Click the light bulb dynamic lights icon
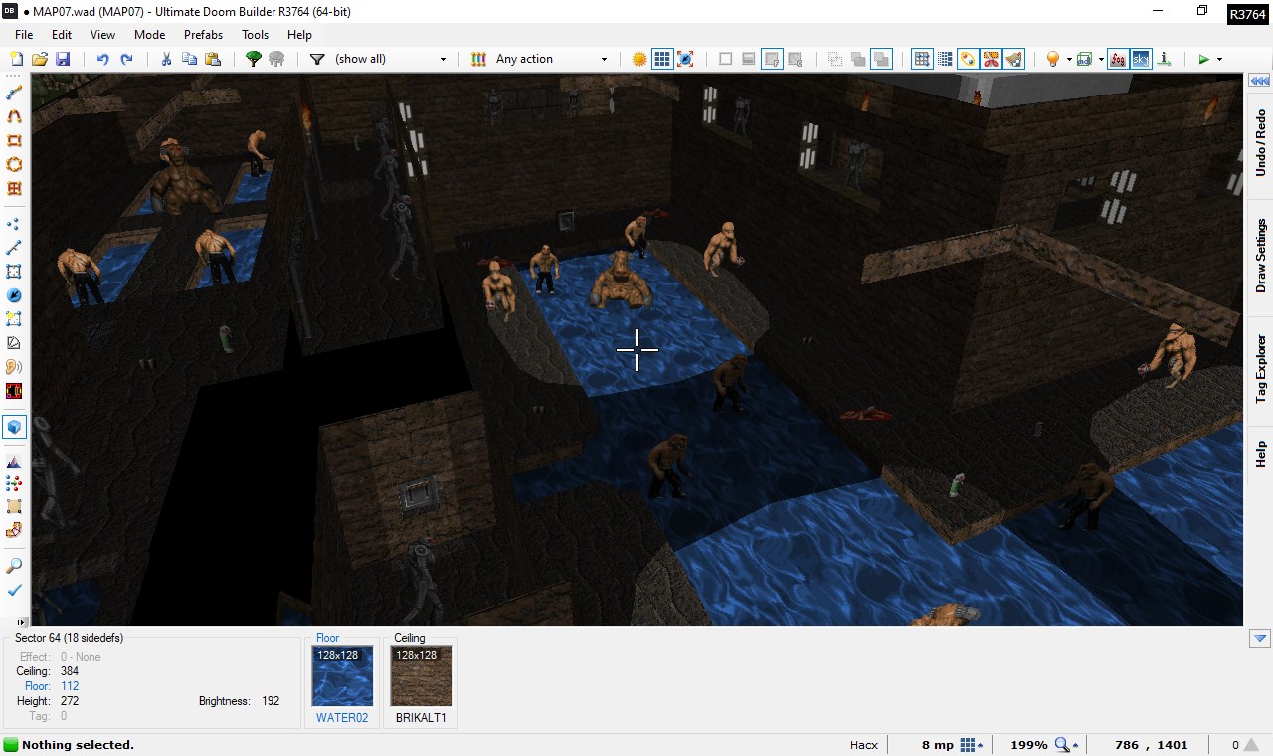The image size is (1273, 756). [1052, 59]
